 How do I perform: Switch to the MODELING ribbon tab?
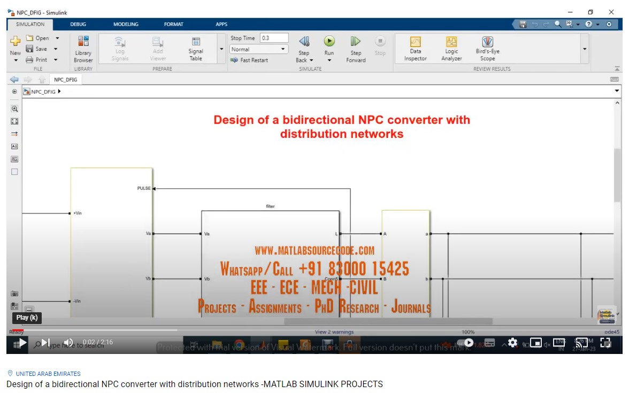[126, 24]
